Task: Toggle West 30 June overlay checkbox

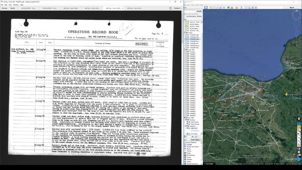Action: 187,124
